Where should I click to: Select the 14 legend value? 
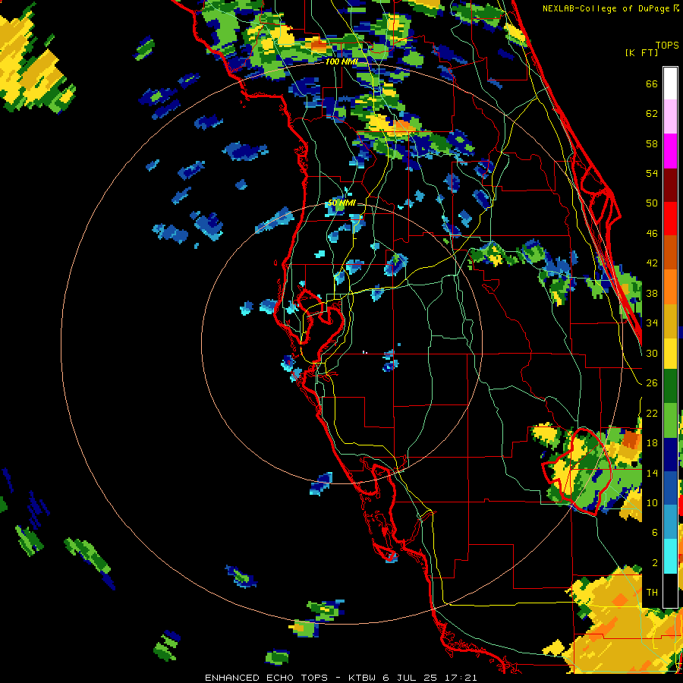point(652,473)
